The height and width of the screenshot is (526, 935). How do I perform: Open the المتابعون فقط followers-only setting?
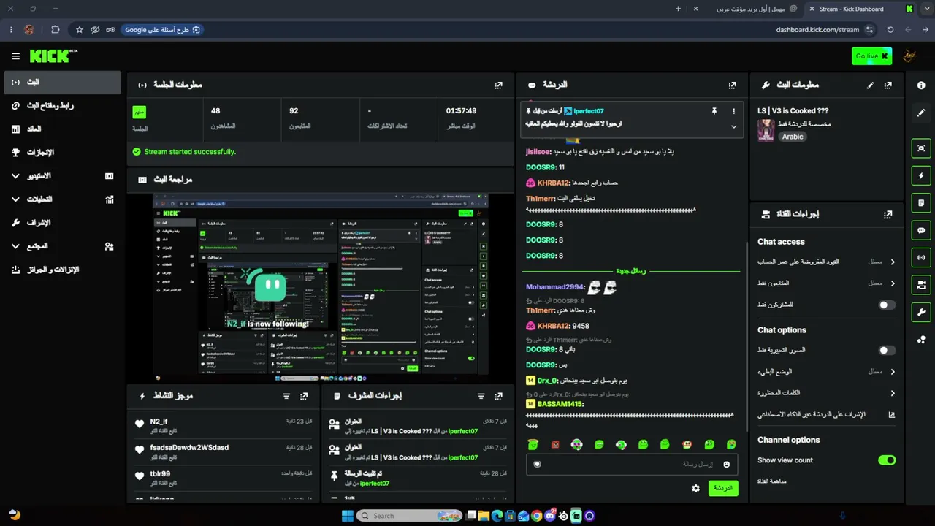826,283
